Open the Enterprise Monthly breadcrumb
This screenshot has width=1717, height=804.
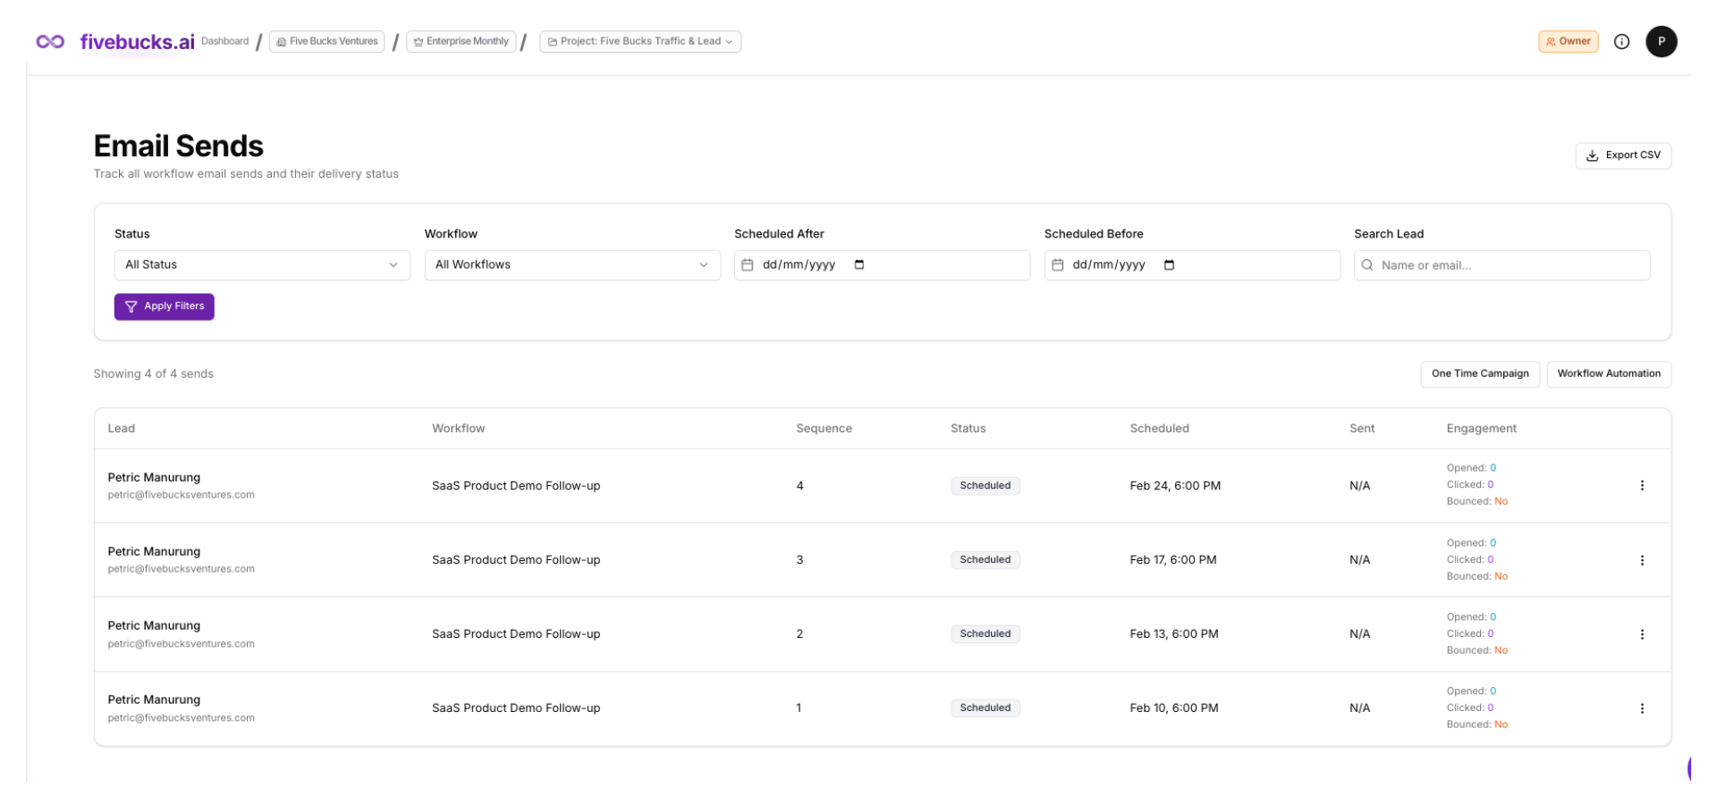(461, 42)
